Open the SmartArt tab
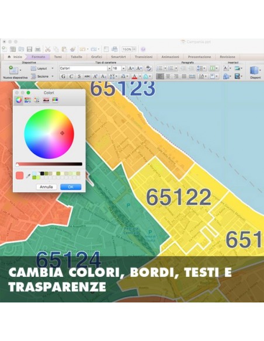Image resolution: width=264 pixels, height=341 pixels. point(119,57)
